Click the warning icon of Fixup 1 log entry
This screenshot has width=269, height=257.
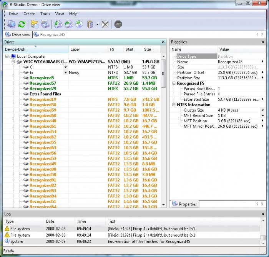pyautogui.click(x=7, y=229)
